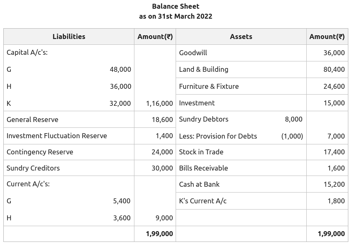Select the Investment asset row label
This screenshot has height=244, width=350.
[197, 103]
